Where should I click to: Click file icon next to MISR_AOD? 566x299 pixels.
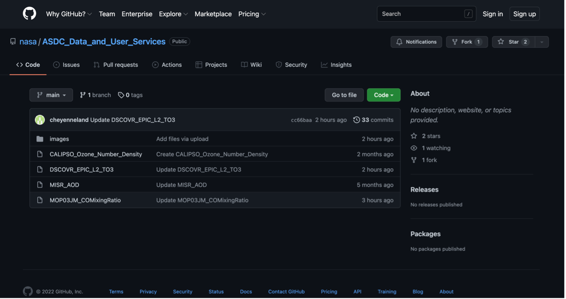tap(40, 185)
